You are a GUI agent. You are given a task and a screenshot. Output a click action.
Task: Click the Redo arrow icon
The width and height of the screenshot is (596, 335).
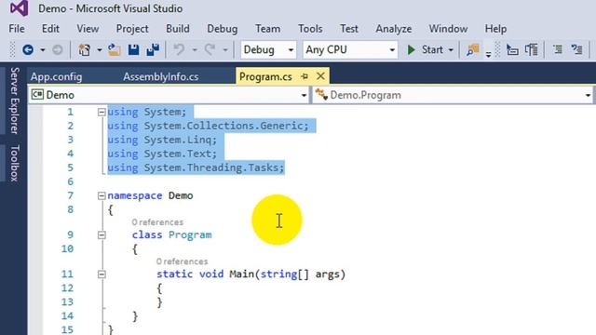pyautogui.click(x=210, y=49)
